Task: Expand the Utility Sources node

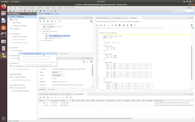Action: coord(40,40)
